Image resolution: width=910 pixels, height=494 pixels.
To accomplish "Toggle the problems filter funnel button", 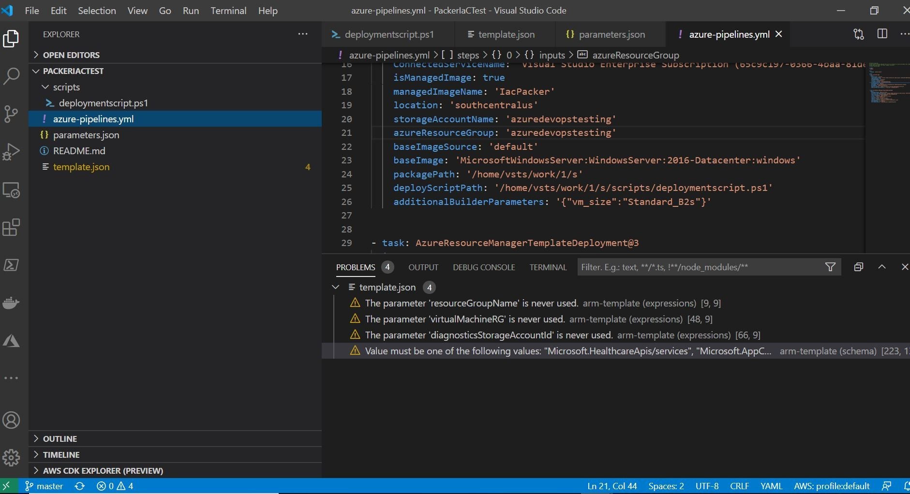I will click(830, 267).
